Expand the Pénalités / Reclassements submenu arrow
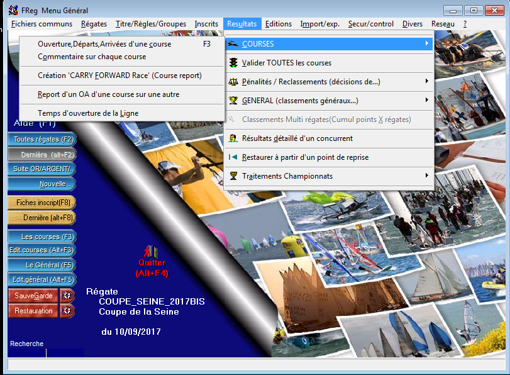The height and width of the screenshot is (375, 510). point(427,81)
